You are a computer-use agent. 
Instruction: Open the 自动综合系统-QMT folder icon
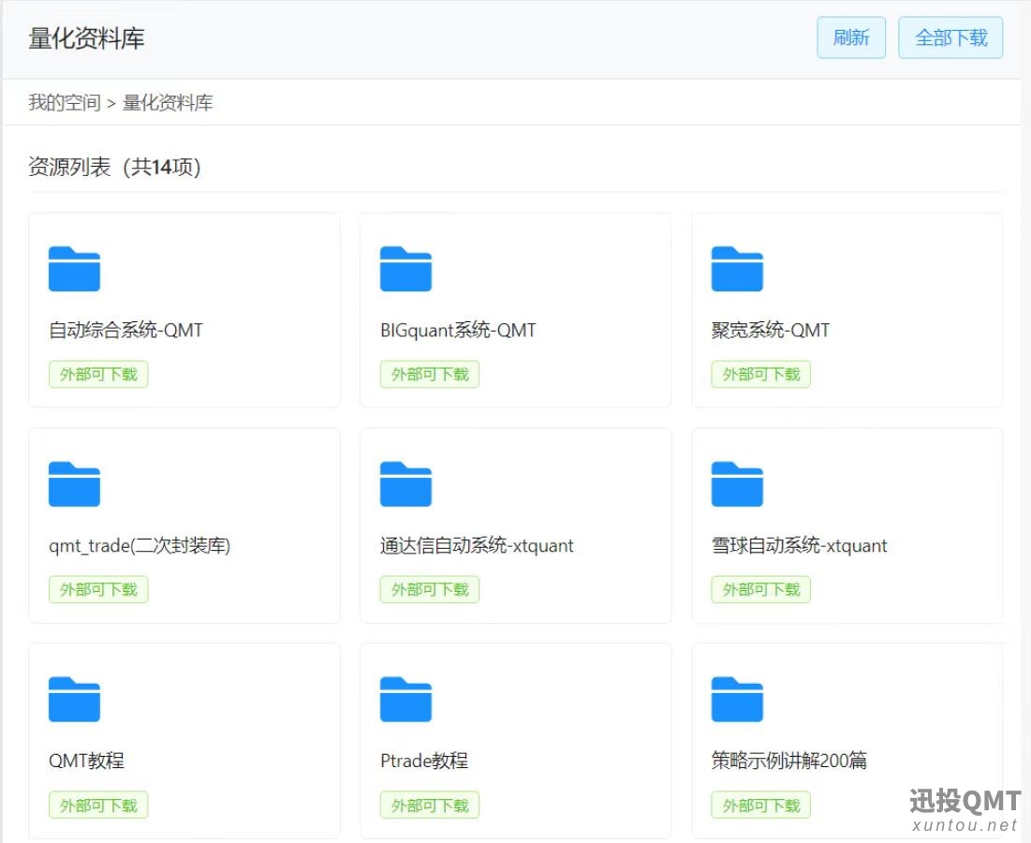(x=74, y=269)
